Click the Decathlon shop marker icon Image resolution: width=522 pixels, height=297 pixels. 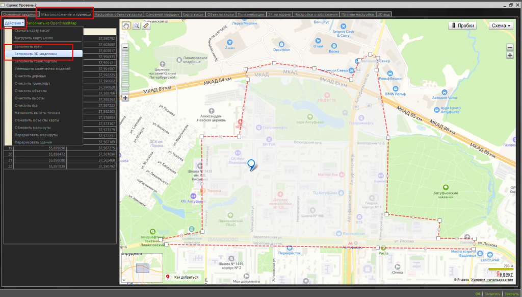(281, 44)
